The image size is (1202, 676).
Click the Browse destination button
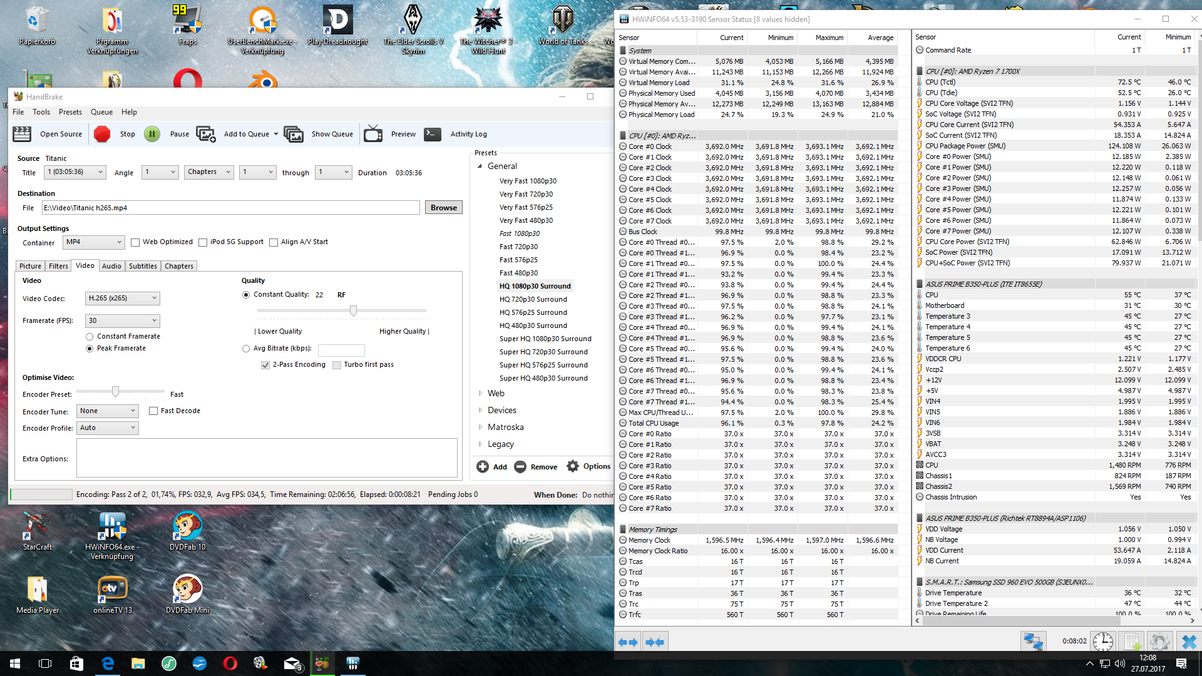443,208
